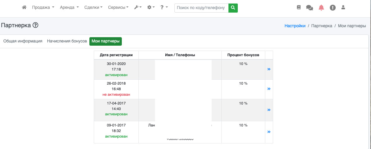Open the chat messages icon

click(309, 8)
